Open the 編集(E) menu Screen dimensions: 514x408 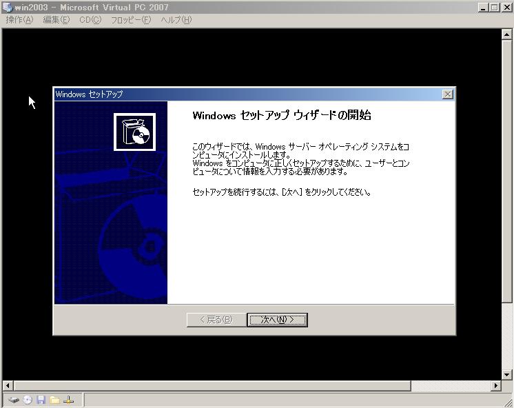click(56, 20)
